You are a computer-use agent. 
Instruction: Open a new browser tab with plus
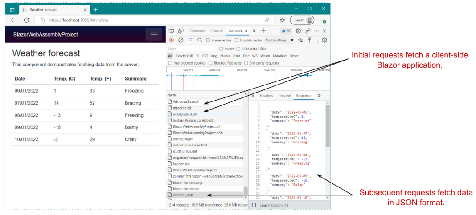95,10
